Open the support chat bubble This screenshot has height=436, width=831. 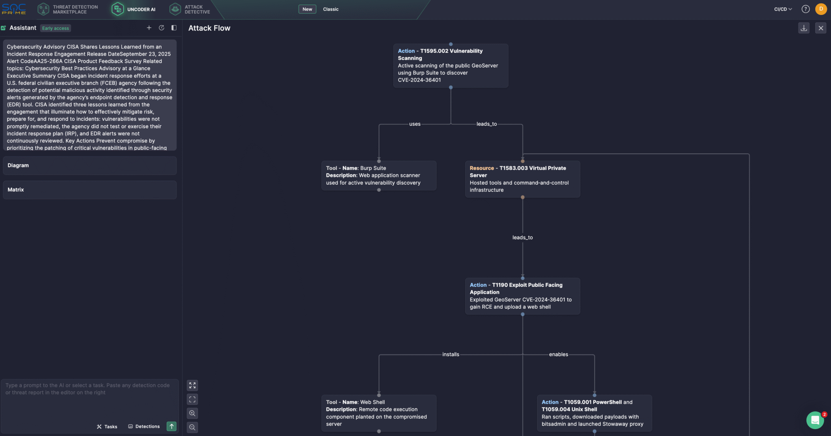coord(815,420)
